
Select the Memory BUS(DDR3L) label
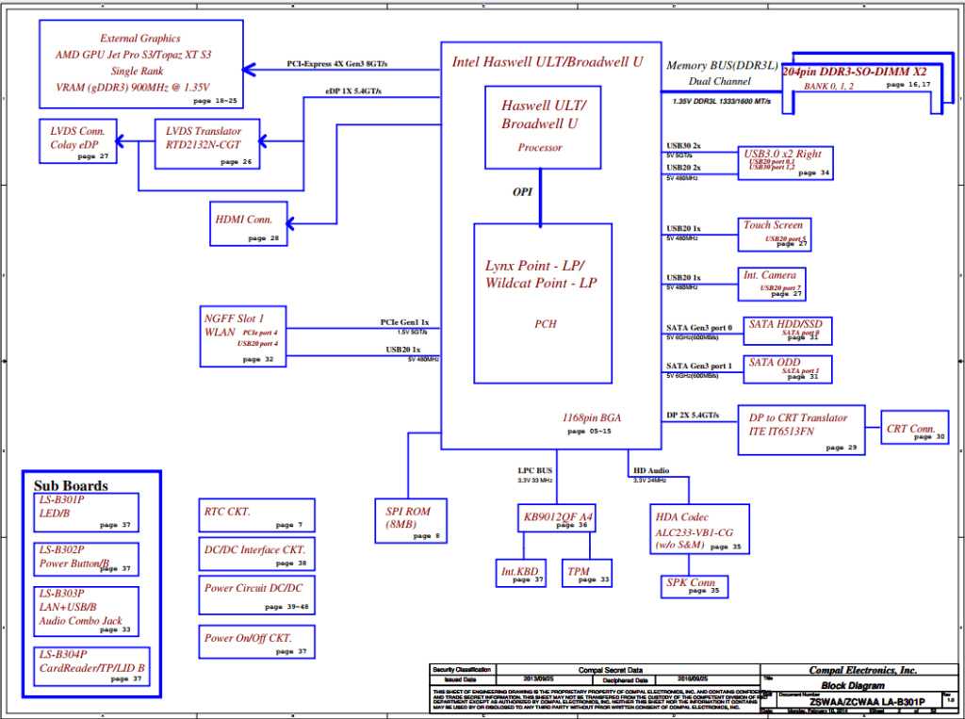pyautogui.click(x=722, y=65)
